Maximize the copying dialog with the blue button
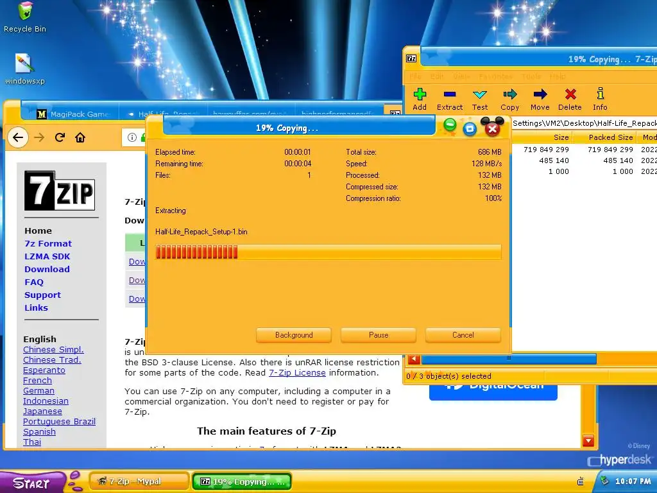This screenshot has height=493, width=657. tap(470, 128)
